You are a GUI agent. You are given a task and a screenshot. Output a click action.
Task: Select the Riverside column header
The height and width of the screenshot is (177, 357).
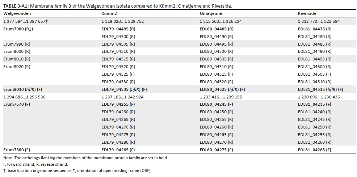[x=307, y=13]
